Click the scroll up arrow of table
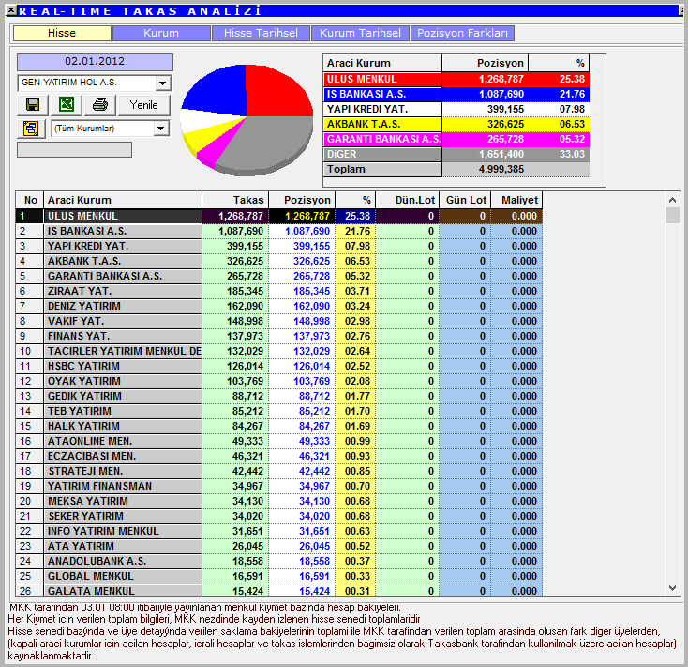 tap(672, 200)
